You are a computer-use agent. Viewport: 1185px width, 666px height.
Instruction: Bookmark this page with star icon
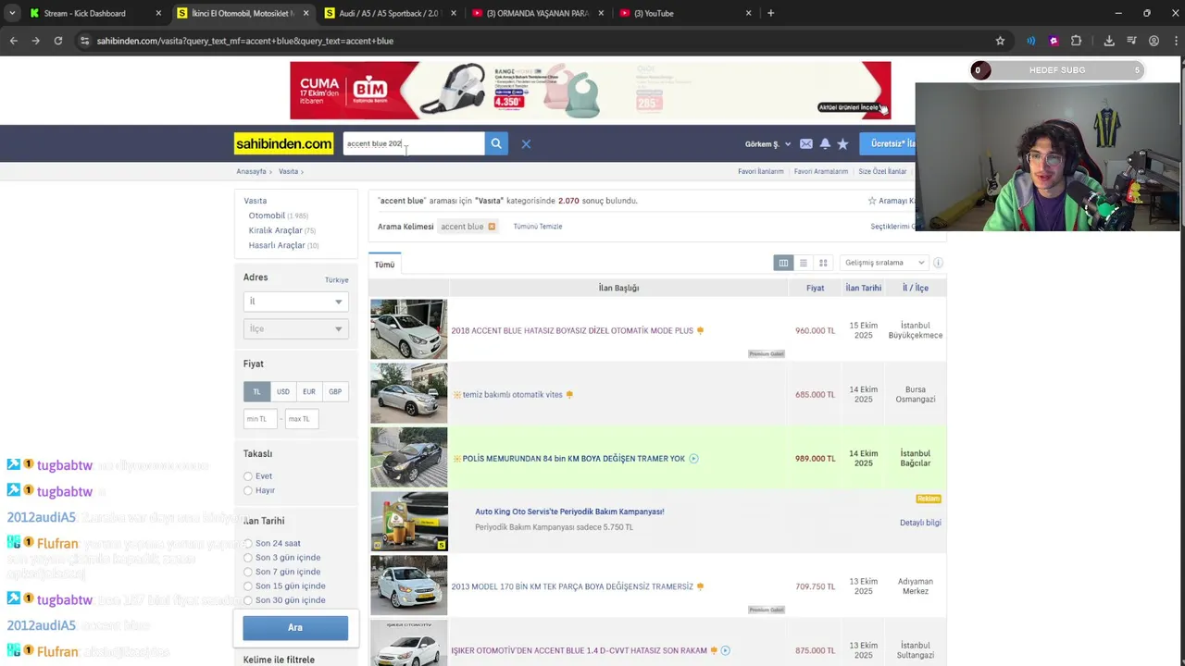coord(1000,41)
